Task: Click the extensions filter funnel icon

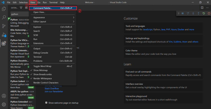Action: point(21,8)
